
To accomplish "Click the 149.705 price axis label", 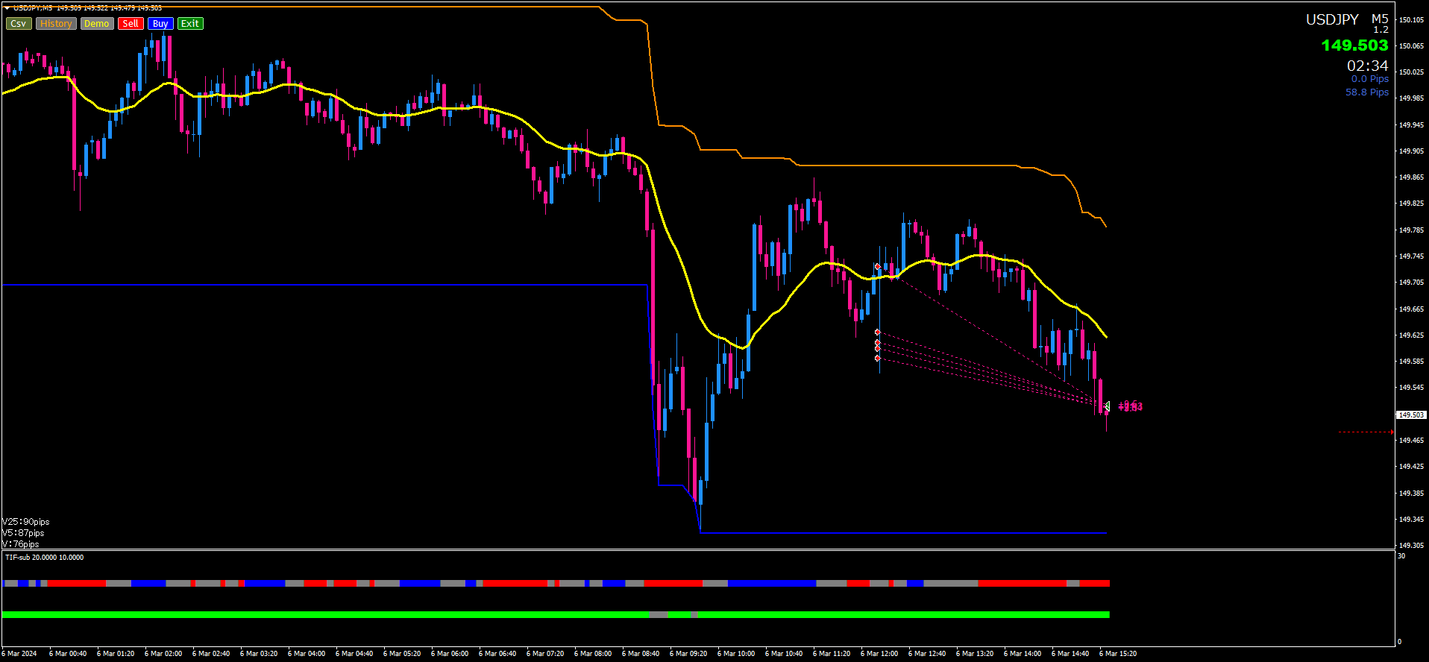I will tap(1412, 283).
